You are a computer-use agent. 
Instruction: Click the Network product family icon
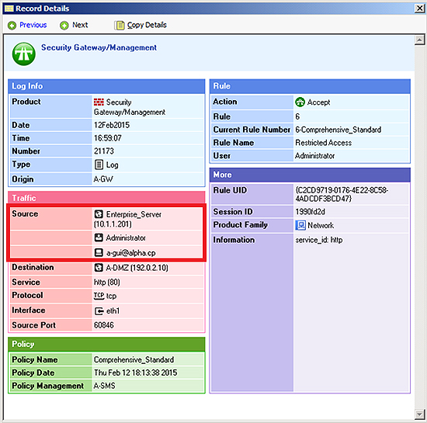(300, 225)
